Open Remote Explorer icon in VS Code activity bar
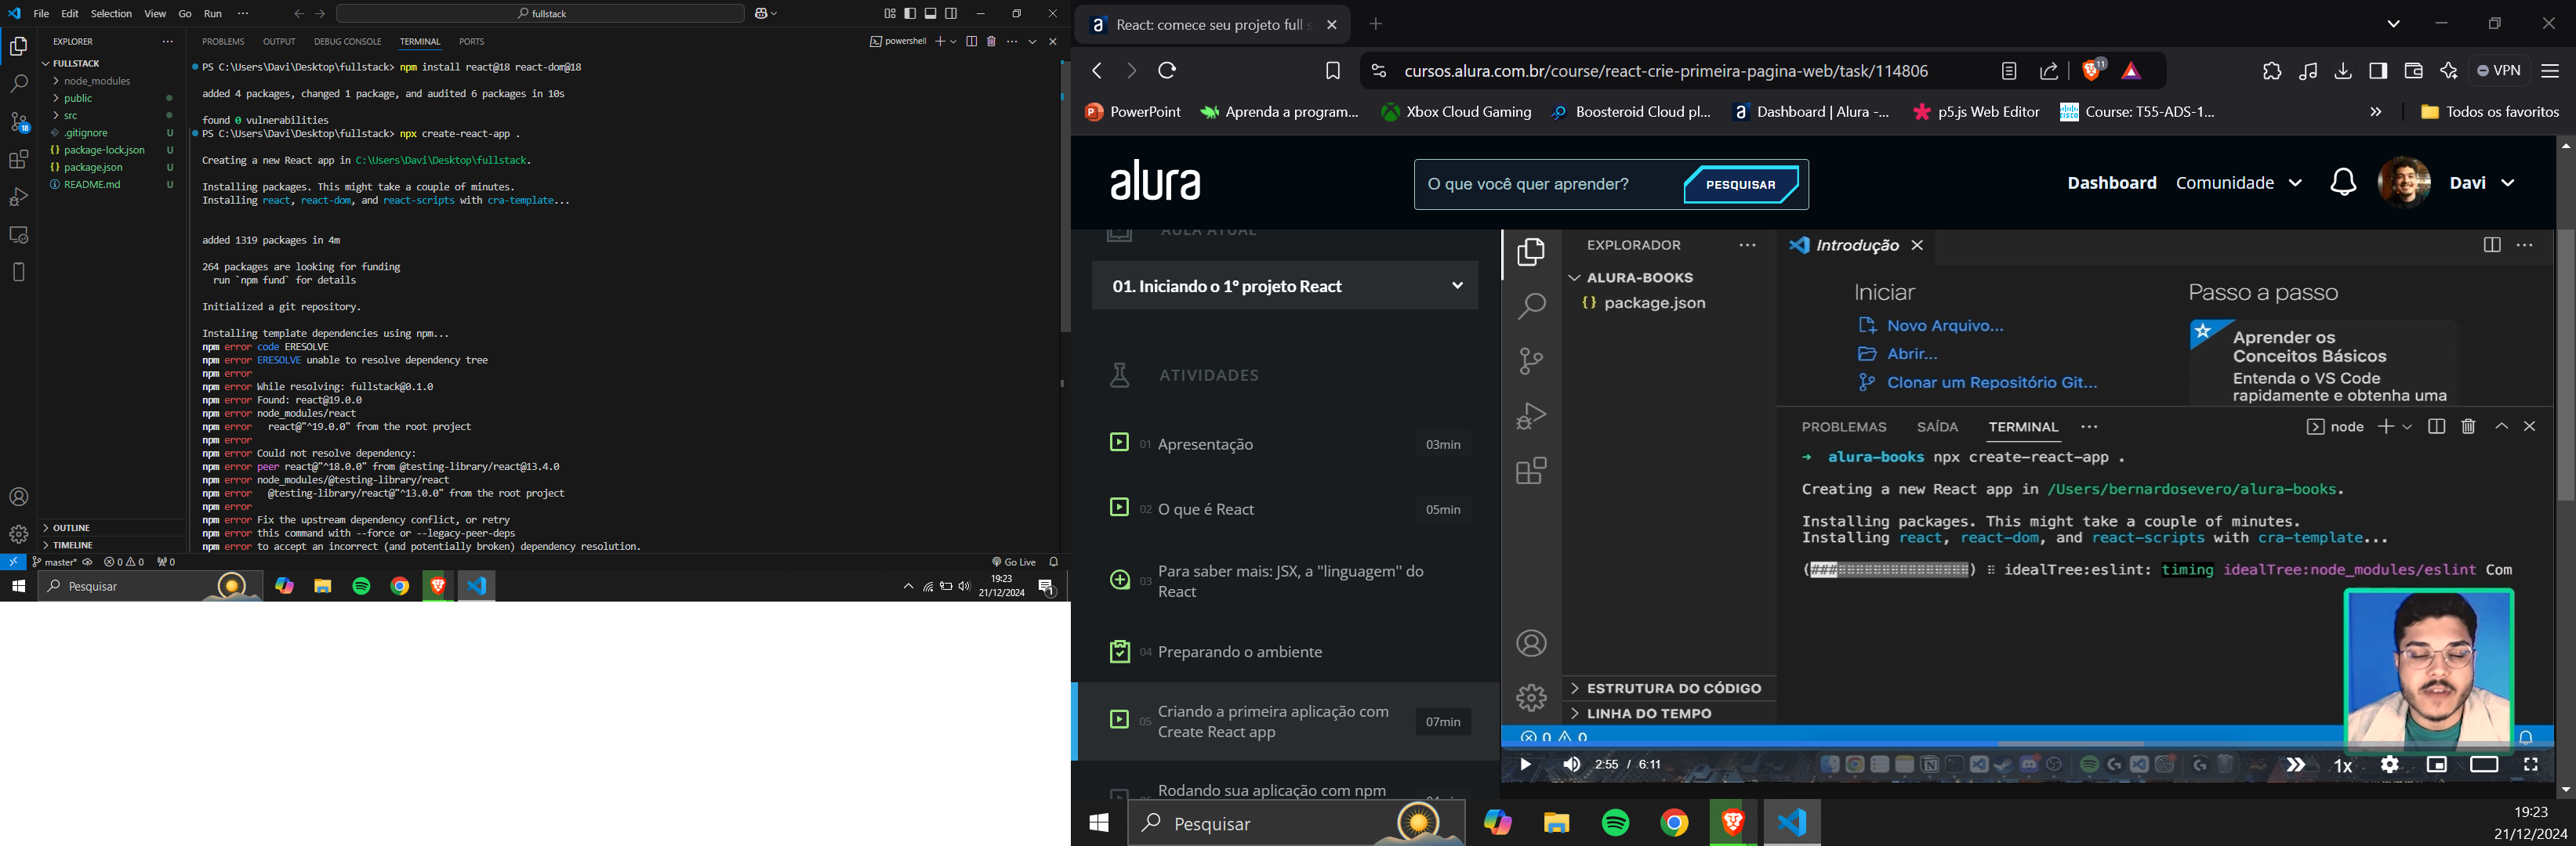The height and width of the screenshot is (846, 2576). click(18, 235)
